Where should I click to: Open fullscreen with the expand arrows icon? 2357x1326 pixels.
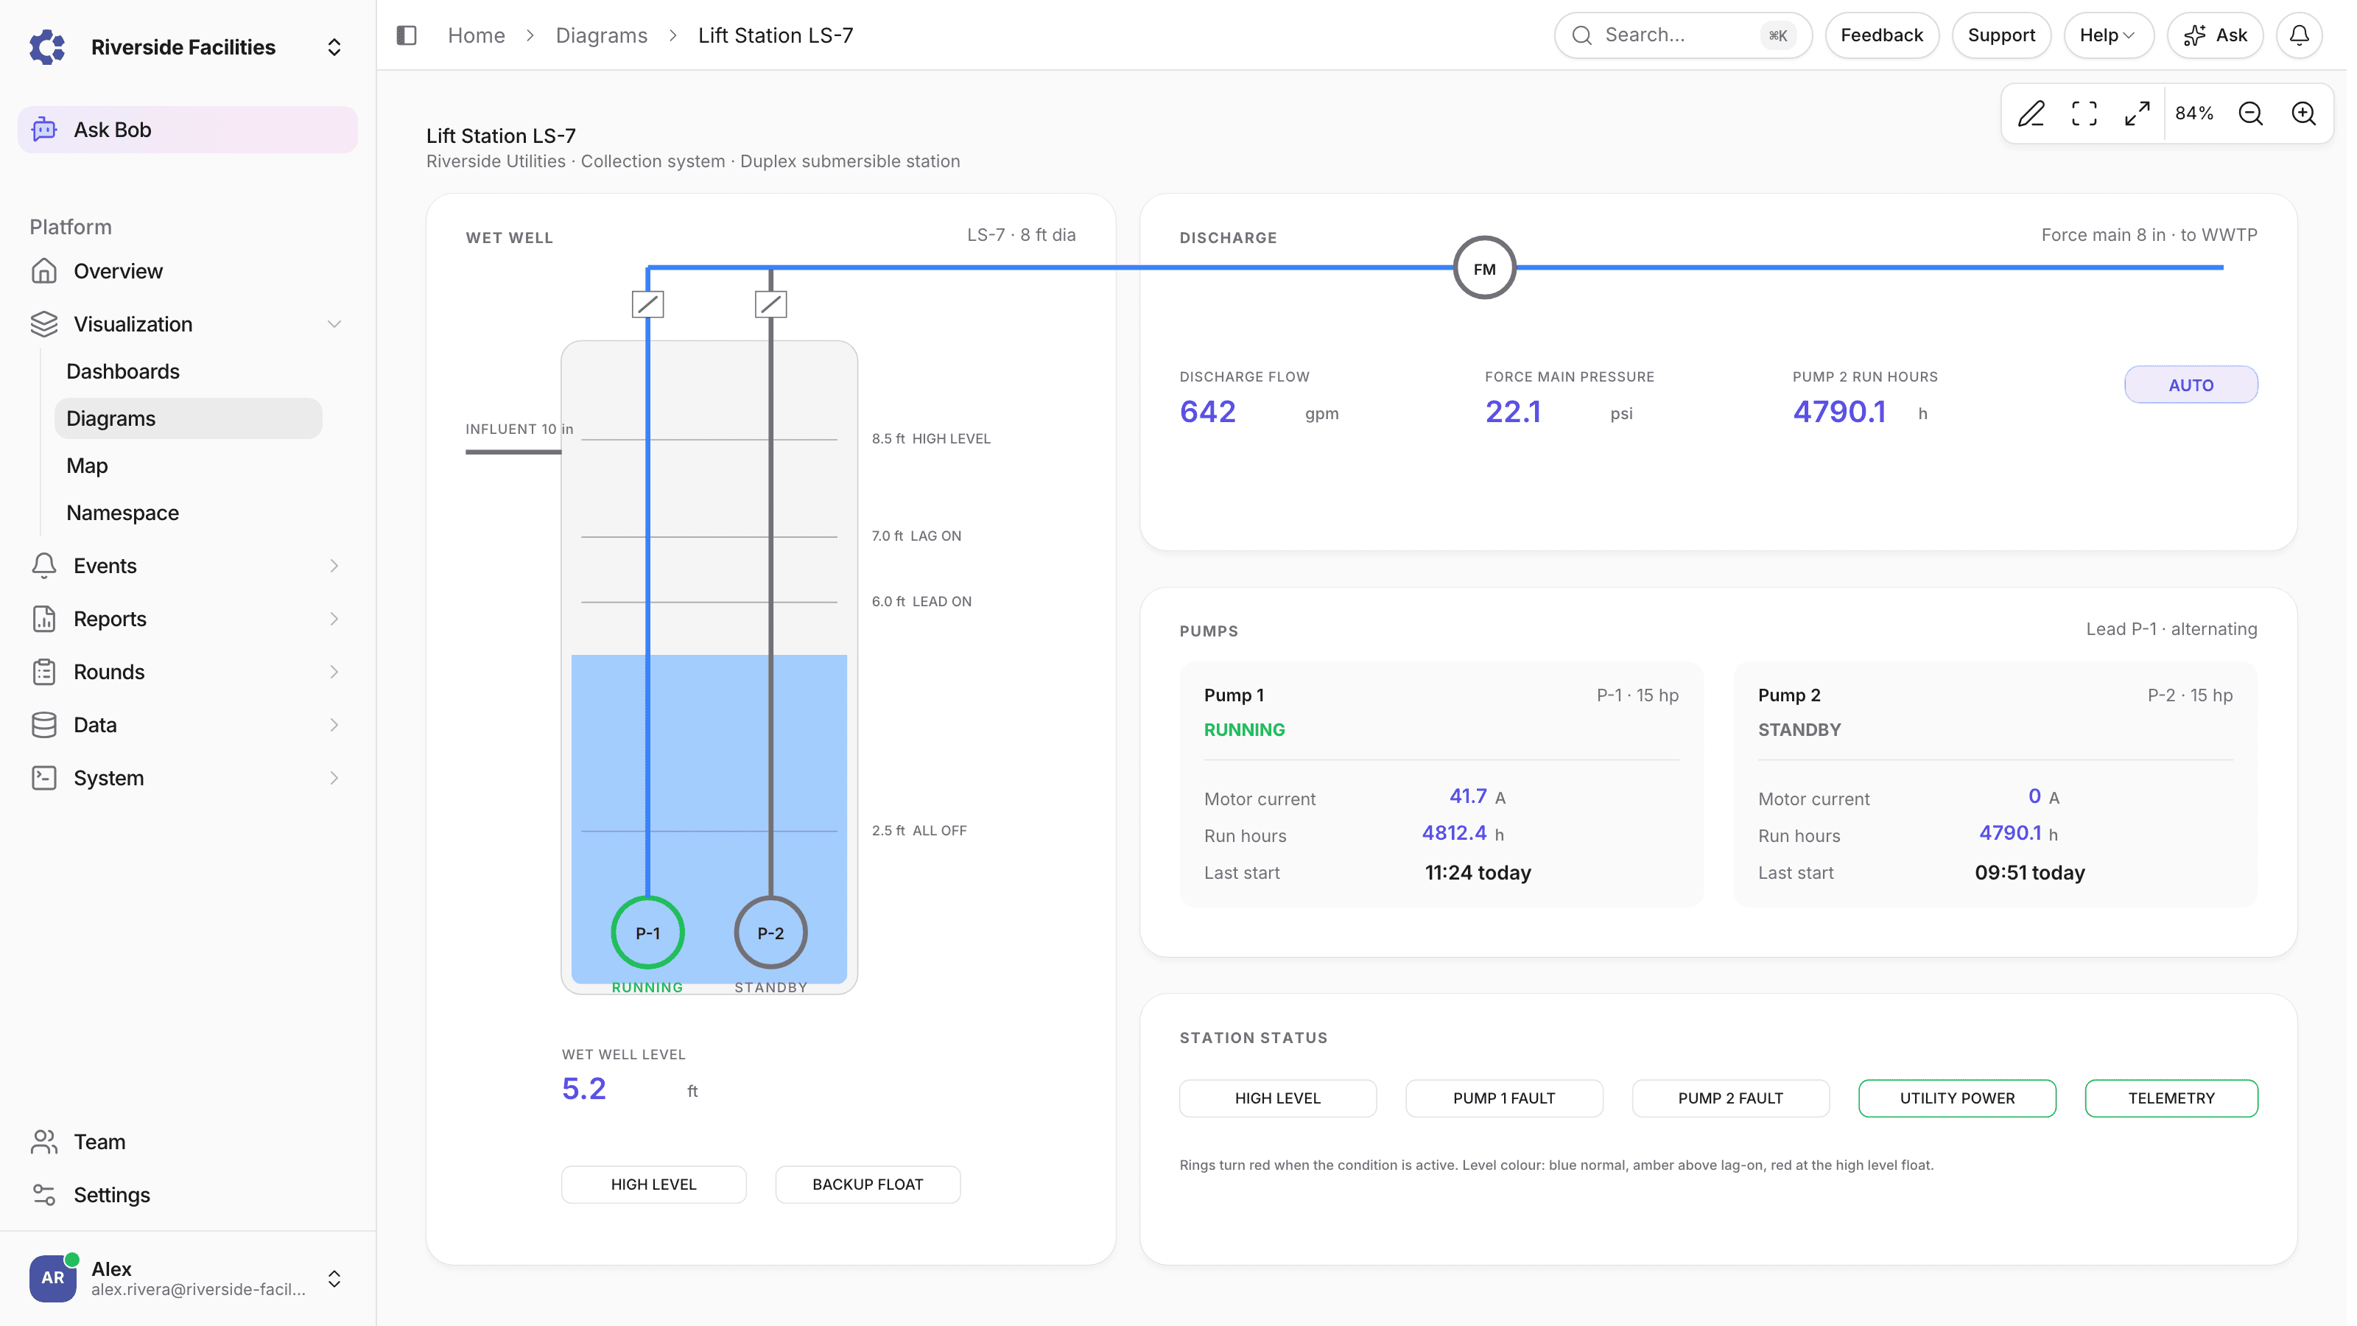pos(2138,113)
